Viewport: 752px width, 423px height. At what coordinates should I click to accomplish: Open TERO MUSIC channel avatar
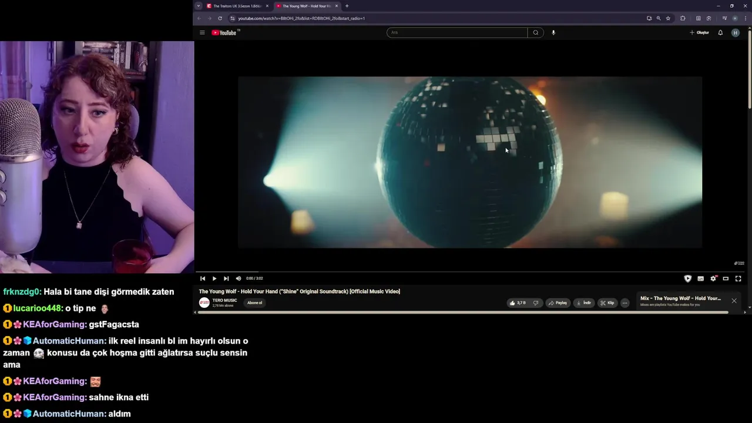coord(204,303)
